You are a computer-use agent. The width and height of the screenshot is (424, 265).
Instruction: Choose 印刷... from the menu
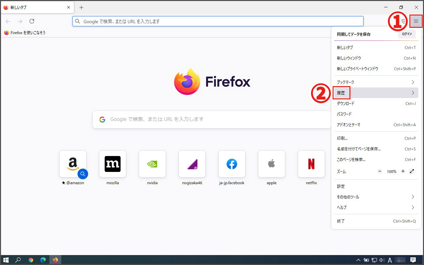376,138
